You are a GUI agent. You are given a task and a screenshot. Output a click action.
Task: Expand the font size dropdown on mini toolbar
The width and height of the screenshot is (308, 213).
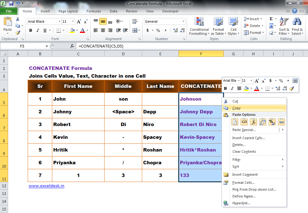[x=251, y=80]
